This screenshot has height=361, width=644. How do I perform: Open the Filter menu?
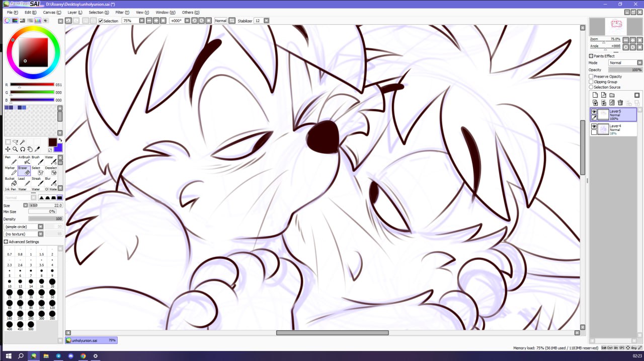[x=122, y=12]
